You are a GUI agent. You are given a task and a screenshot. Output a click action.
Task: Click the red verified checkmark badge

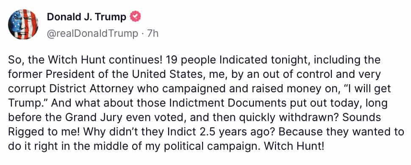pos(136,17)
